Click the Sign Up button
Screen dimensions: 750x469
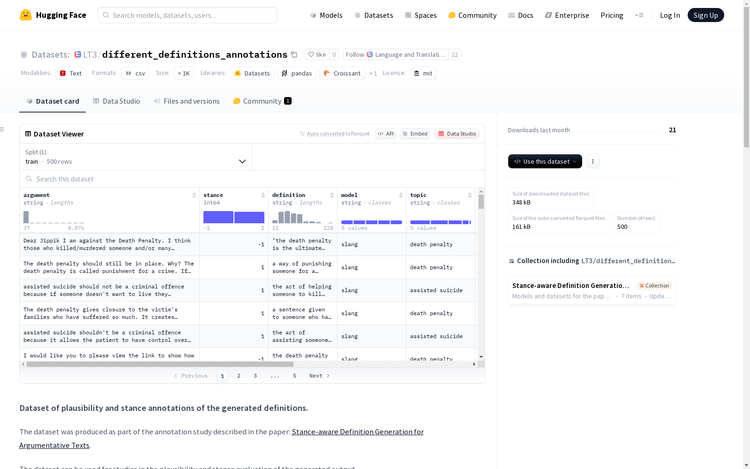coord(706,15)
